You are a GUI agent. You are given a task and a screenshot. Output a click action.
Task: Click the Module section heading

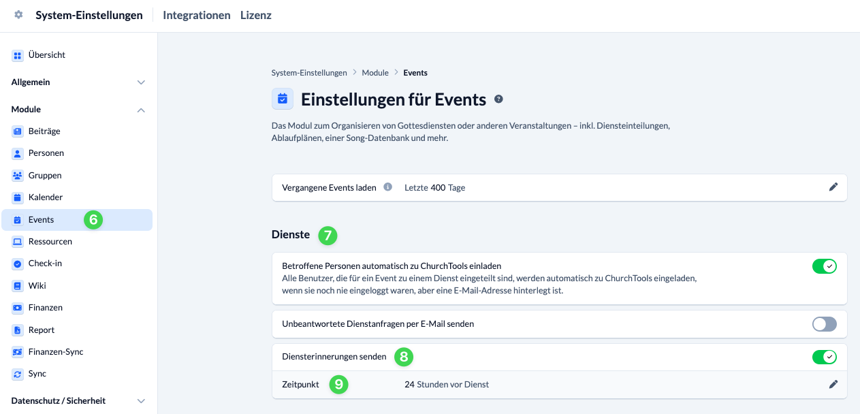point(26,110)
